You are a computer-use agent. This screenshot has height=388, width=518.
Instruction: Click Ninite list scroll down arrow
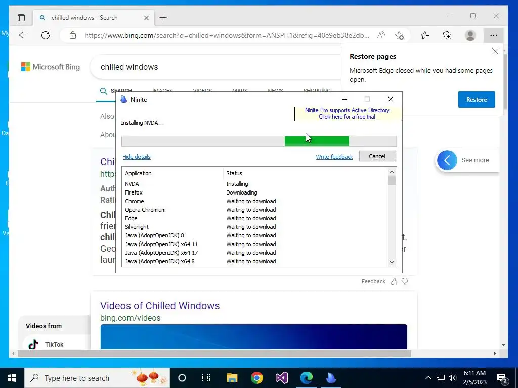coord(392,262)
